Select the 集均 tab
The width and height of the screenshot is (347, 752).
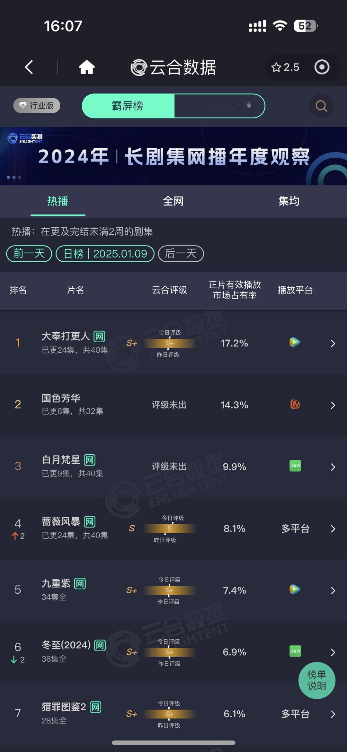[x=289, y=201]
